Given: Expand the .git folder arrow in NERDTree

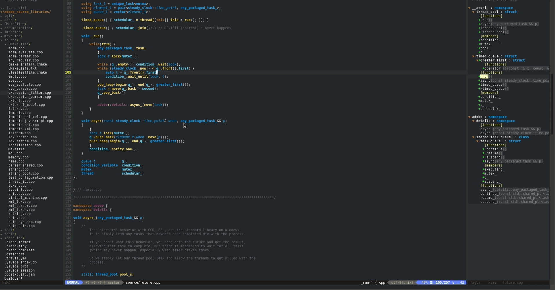Looking at the screenshot, I should click(1, 16).
